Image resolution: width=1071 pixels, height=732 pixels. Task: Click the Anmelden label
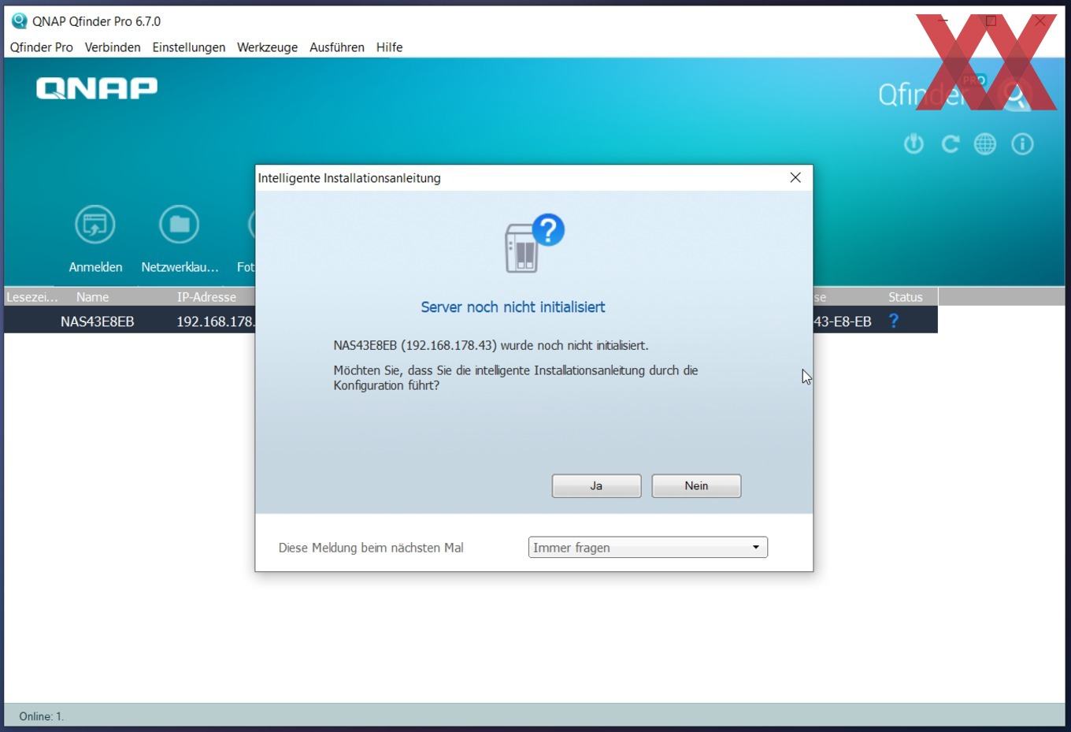95,267
